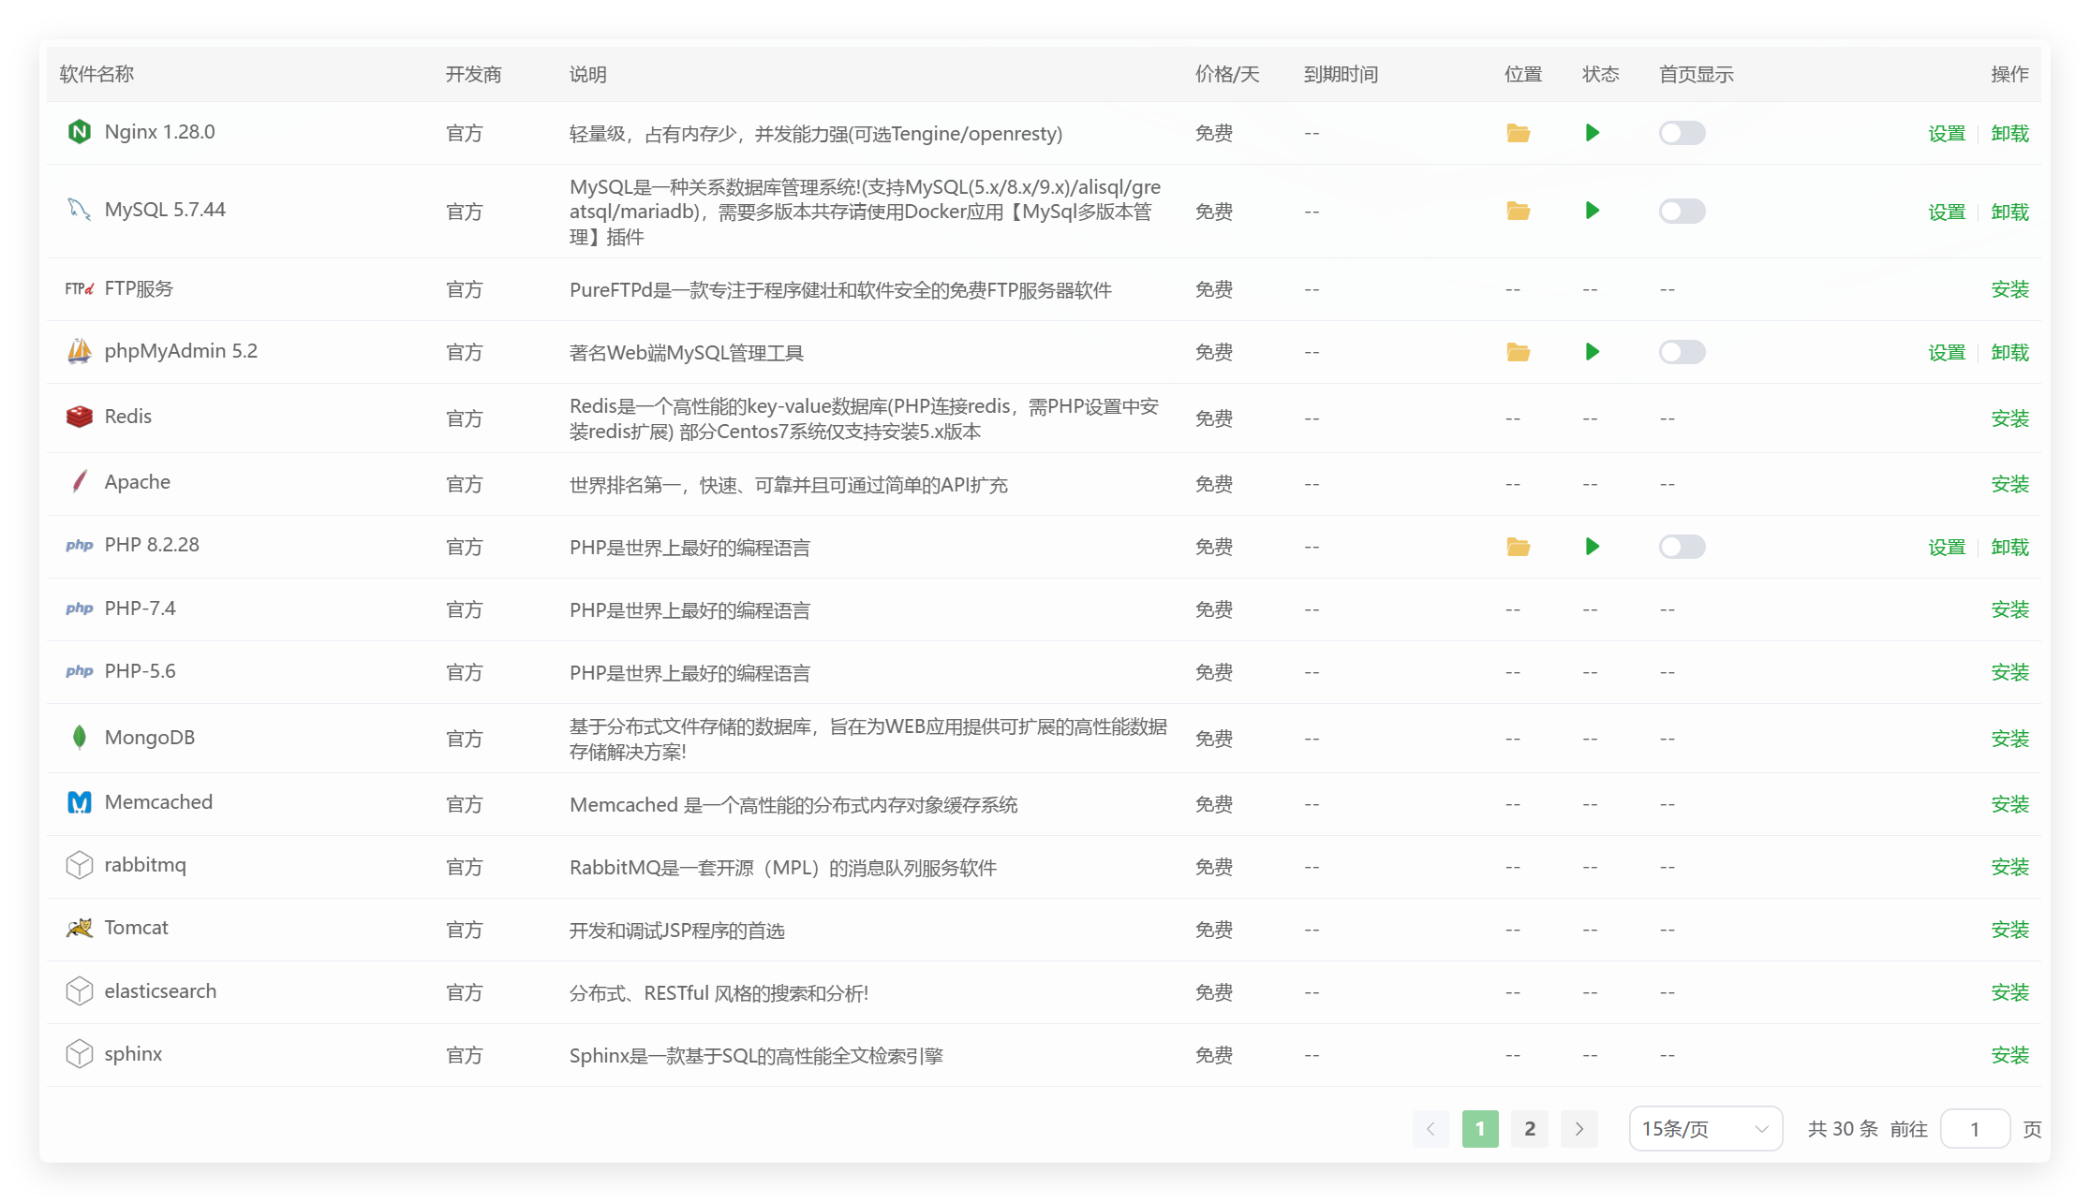Install sphinx via 安装 link
This screenshot has width=2090, height=1202.
(x=2009, y=1056)
